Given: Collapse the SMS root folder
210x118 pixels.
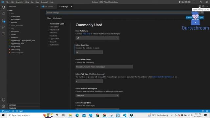Looking at the screenshot, I should pos(11,10).
